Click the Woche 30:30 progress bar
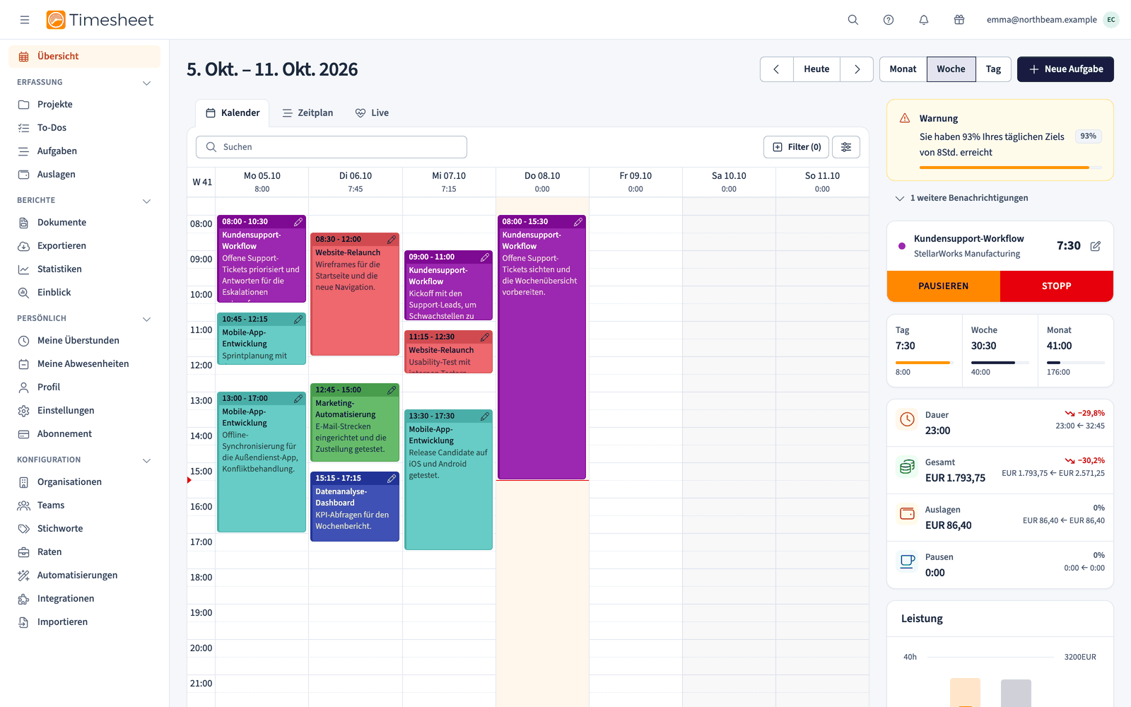Viewport: 1131px width, 707px height. [1000, 363]
